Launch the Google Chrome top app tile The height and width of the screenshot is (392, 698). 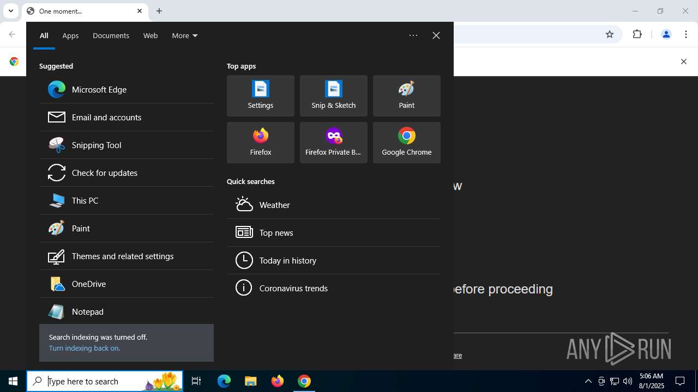point(407,143)
